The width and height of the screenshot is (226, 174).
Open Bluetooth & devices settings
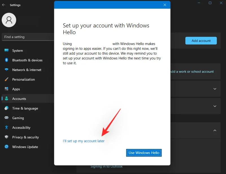(x=27, y=60)
